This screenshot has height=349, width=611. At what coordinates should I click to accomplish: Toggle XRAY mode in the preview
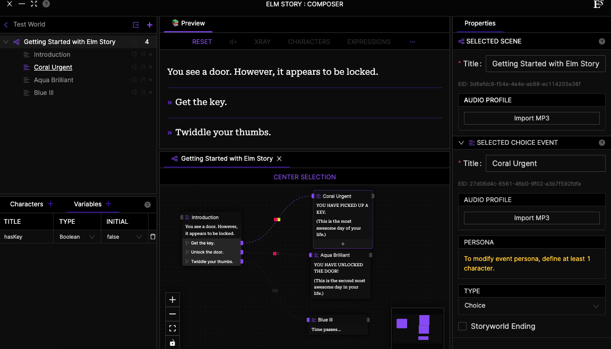262,42
